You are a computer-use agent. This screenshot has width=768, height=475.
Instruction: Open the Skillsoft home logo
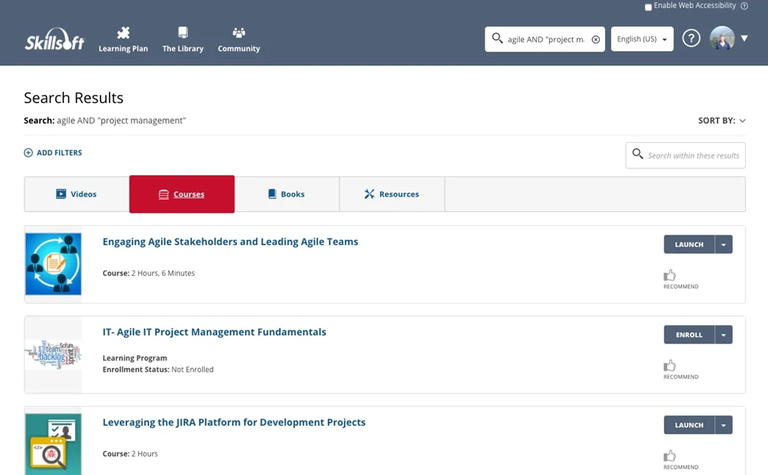(55, 39)
